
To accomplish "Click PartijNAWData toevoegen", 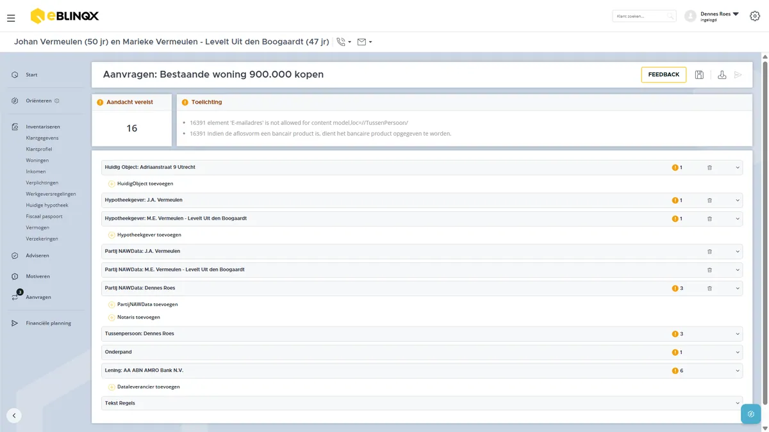I will coord(143,305).
